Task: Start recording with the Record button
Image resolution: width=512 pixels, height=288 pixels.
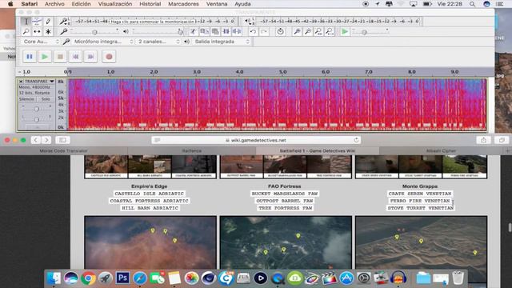Action: tap(109, 57)
